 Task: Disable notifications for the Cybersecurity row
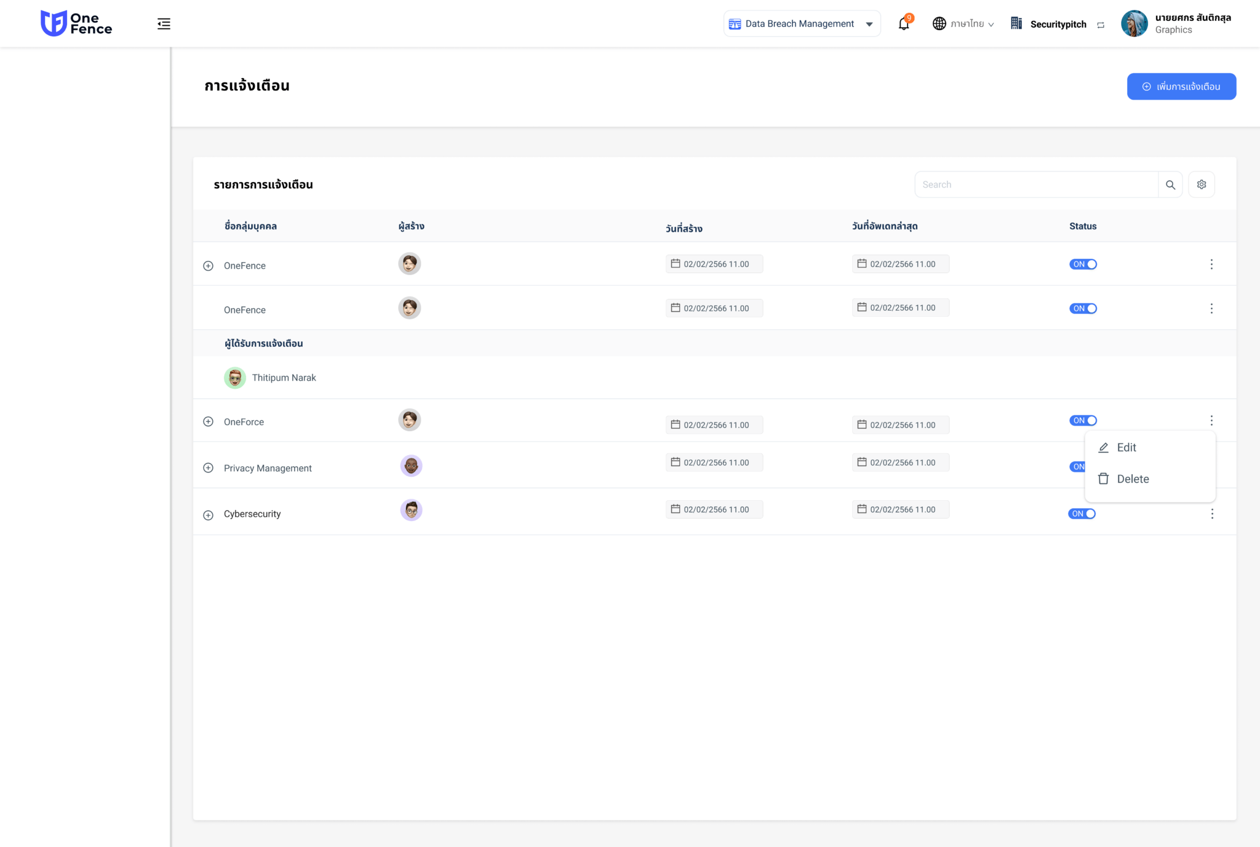coord(1082,514)
